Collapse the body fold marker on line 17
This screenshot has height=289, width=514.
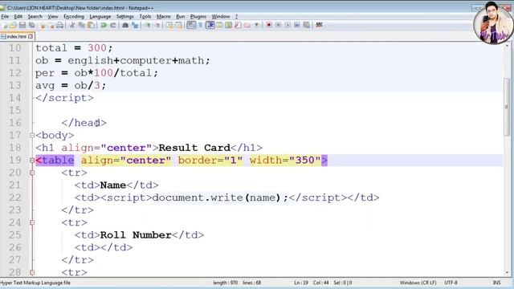[32, 136]
